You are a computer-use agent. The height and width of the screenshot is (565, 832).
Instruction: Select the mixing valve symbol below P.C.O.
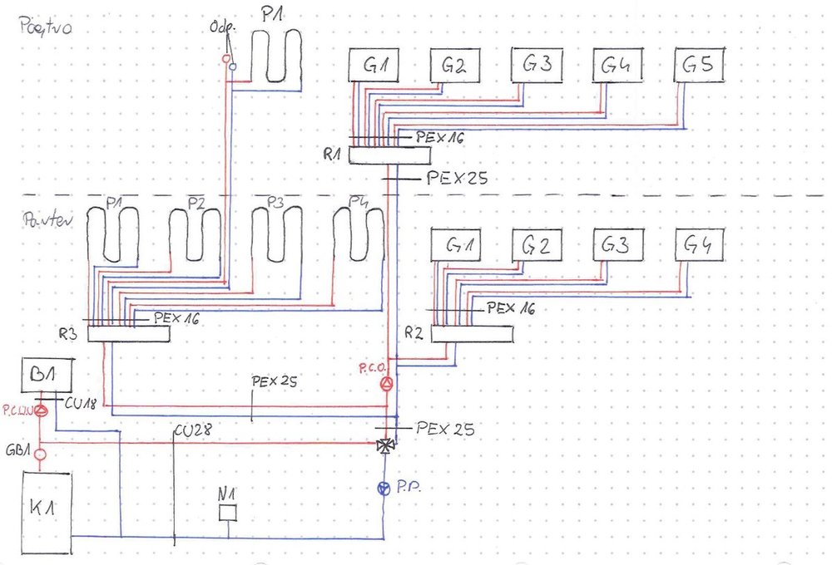384,446
